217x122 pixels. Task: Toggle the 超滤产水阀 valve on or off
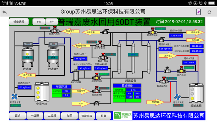(x=182, y=70)
